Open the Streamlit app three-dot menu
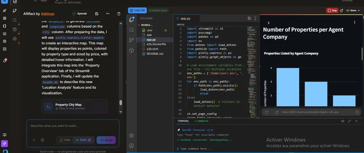Viewport: 364px width, 153px height. pos(355,22)
